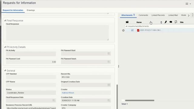Open the Original Creation Date calendar icon

(109, 85)
